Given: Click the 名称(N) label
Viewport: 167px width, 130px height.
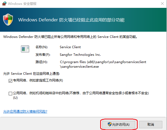Looking at the screenshot, I should pyautogui.click(x=41, y=47).
